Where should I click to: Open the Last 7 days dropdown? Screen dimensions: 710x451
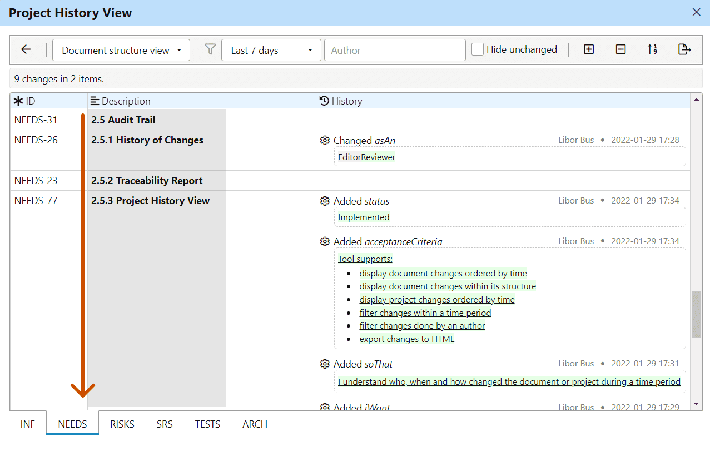tap(271, 50)
